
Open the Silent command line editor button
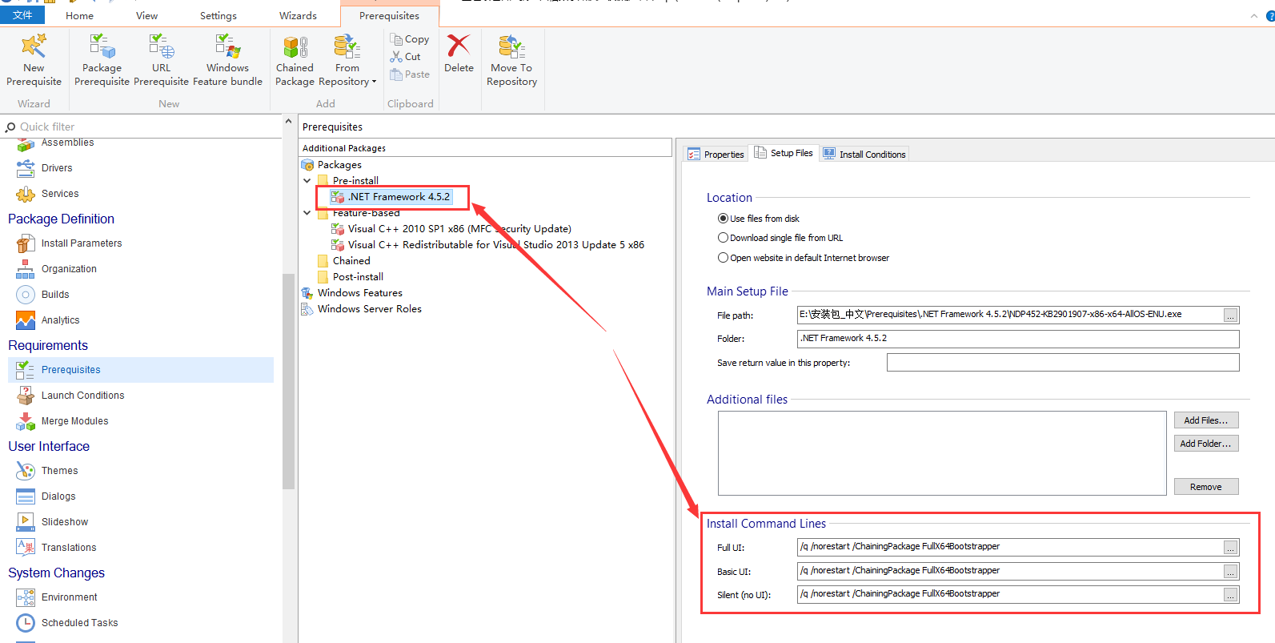pos(1231,595)
